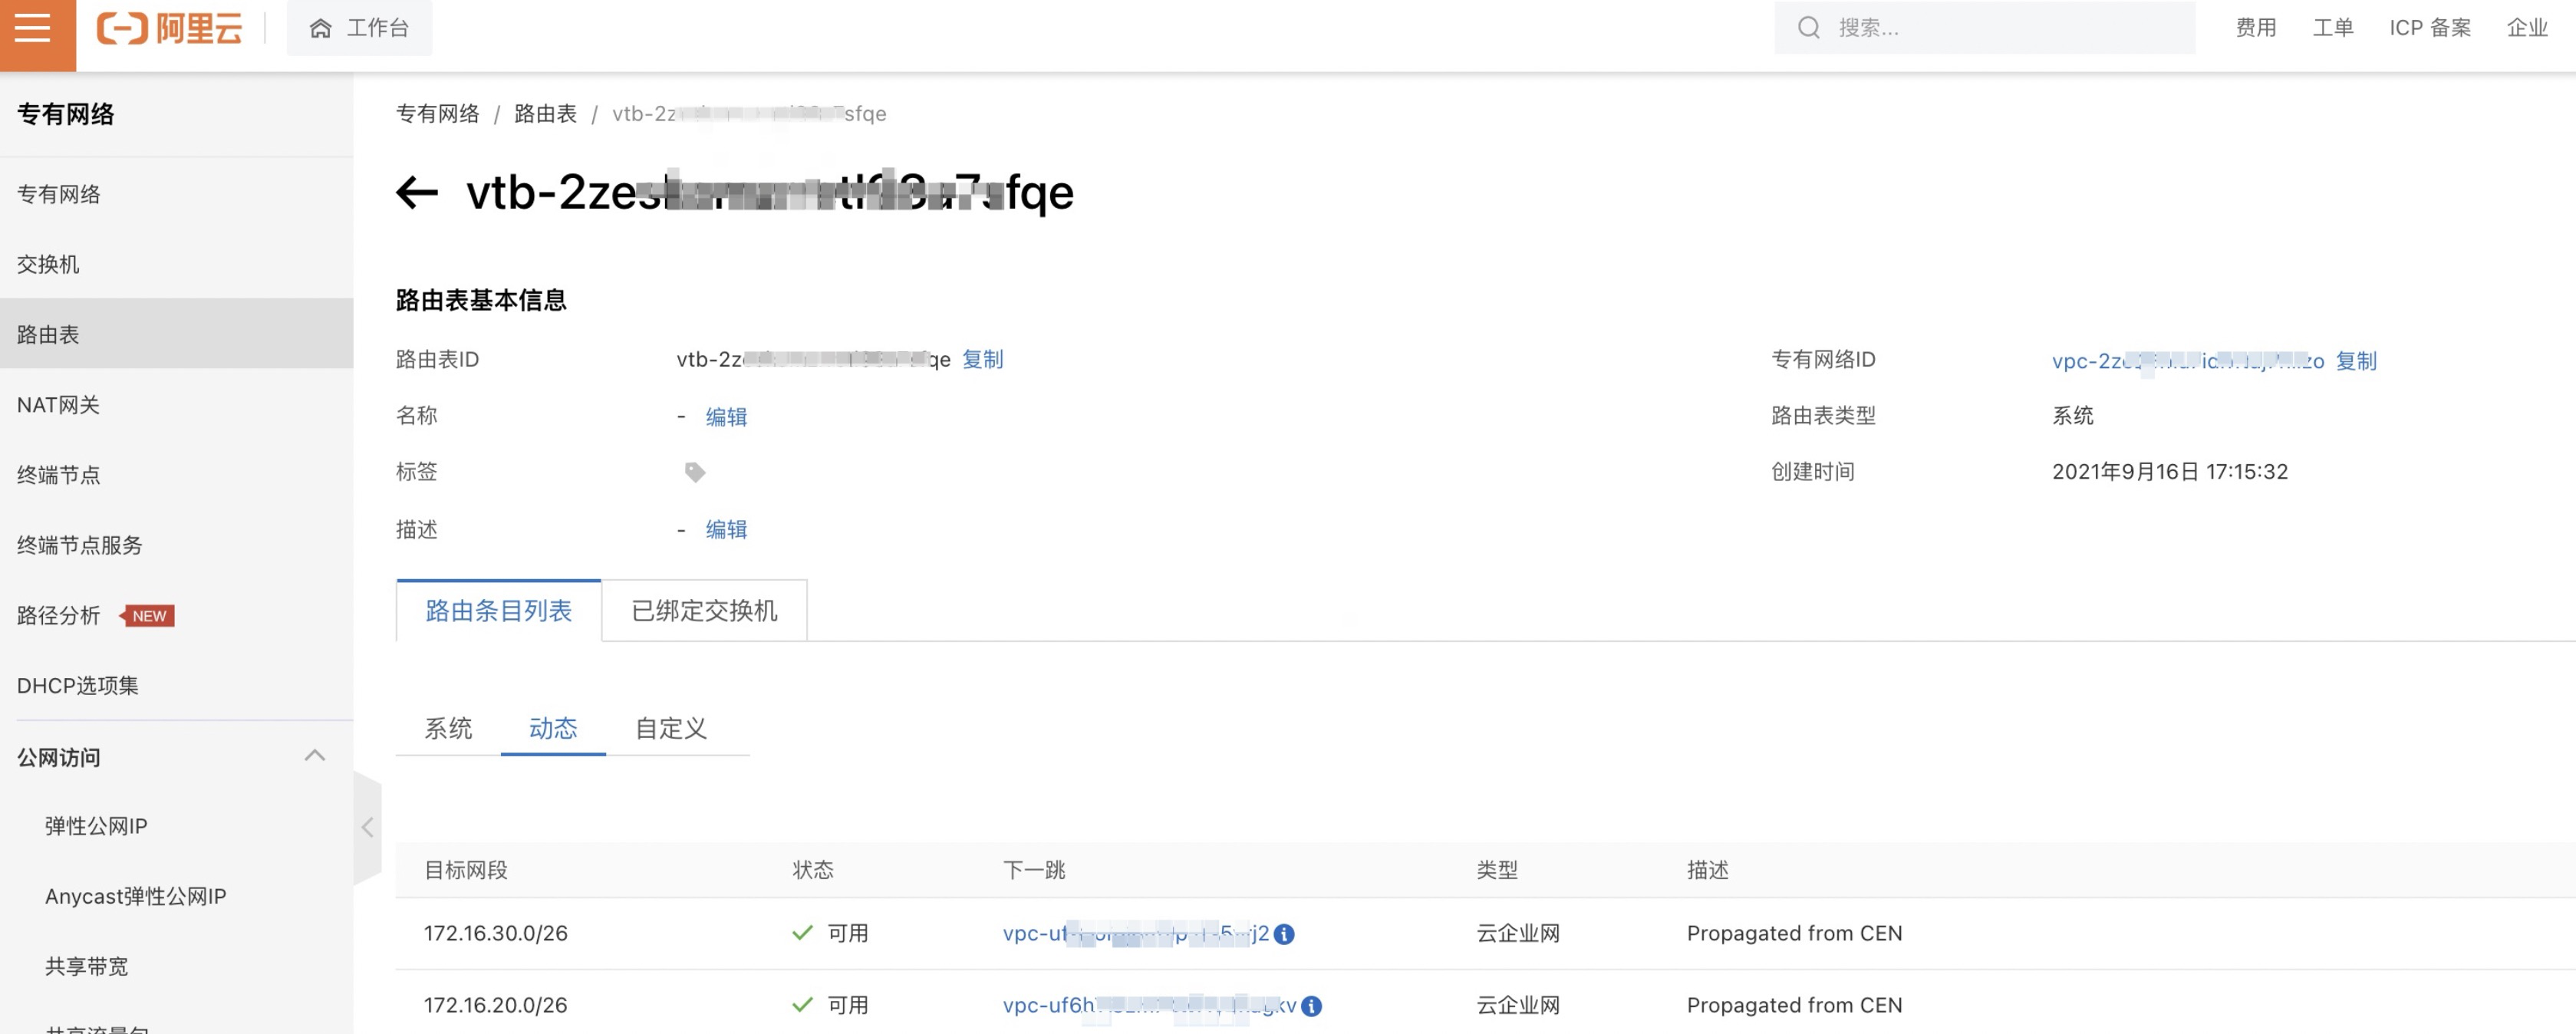The image size is (2576, 1034).
Task: Collapse the 公网访问 section
Action: (315, 756)
